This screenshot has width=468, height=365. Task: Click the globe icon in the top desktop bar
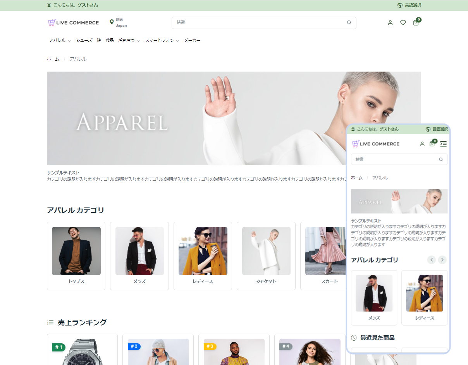click(400, 5)
